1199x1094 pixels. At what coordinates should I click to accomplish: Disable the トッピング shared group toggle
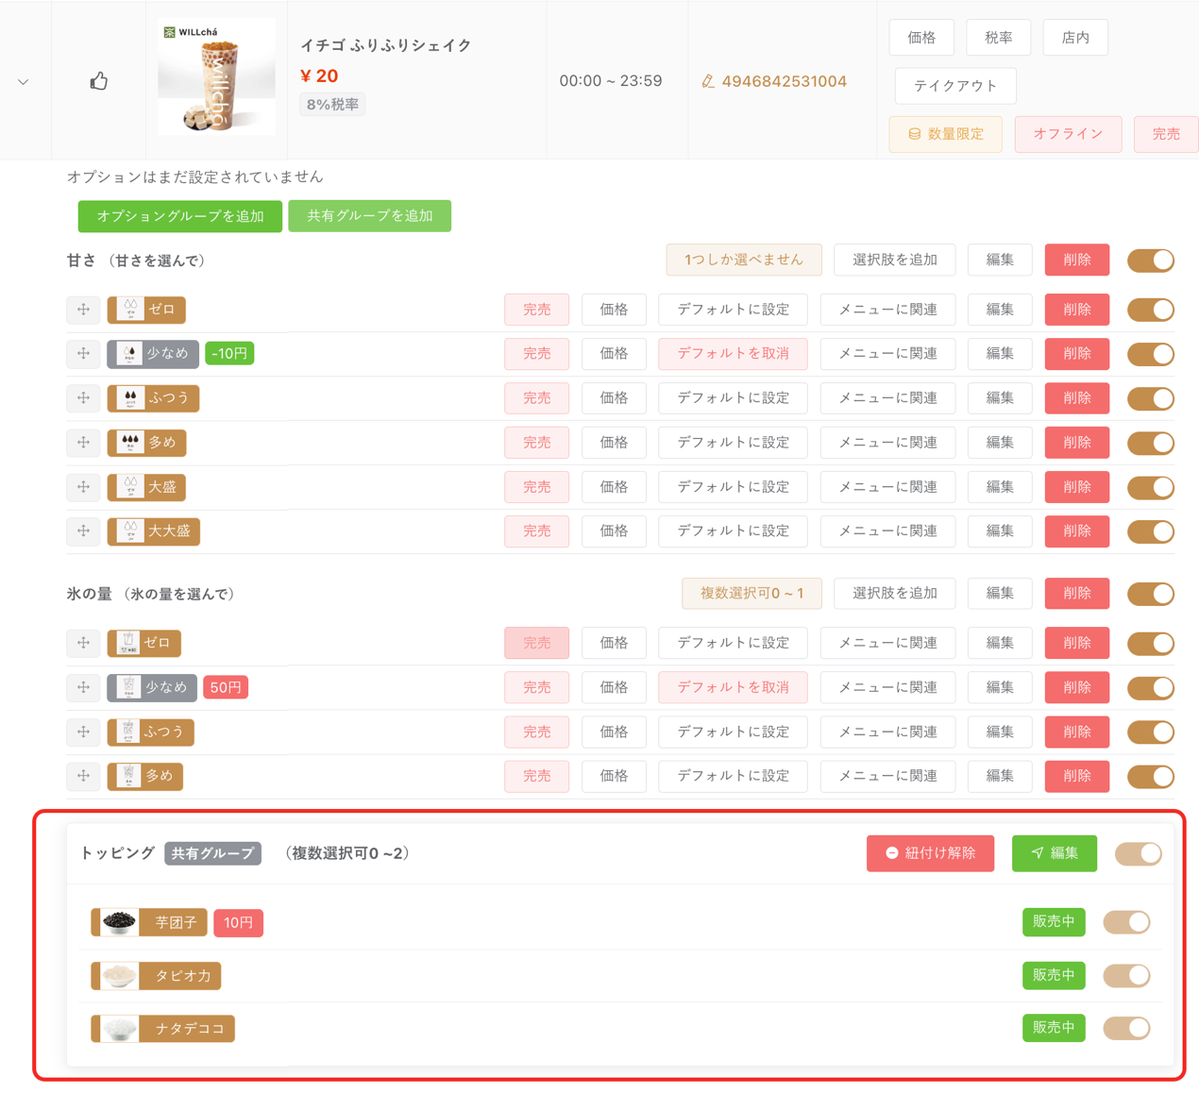click(x=1138, y=853)
